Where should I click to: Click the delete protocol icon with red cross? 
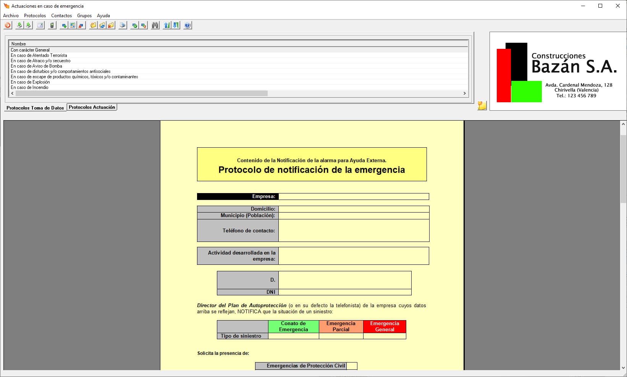point(81,26)
